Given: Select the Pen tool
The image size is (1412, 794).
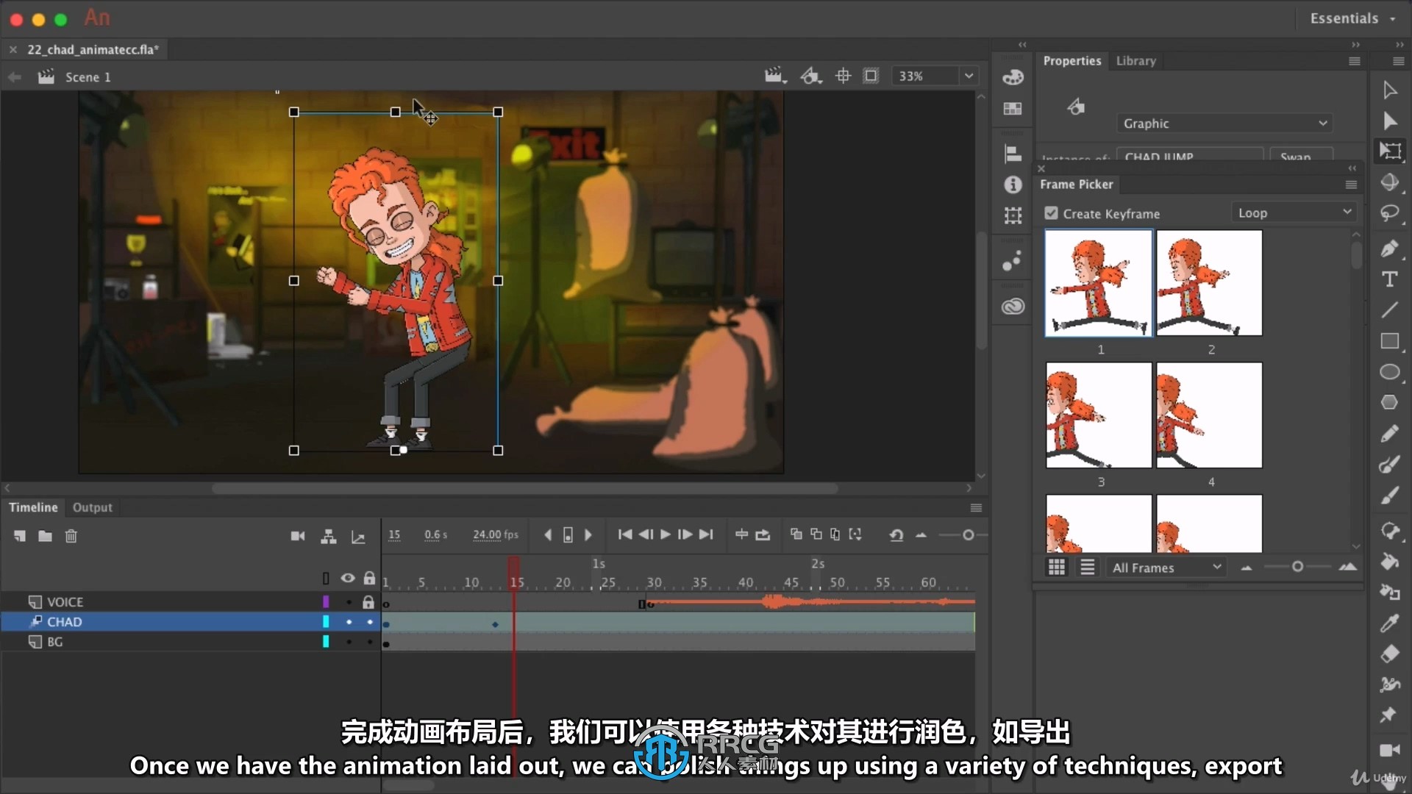Looking at the screenshot, I should click(1389, 248).
